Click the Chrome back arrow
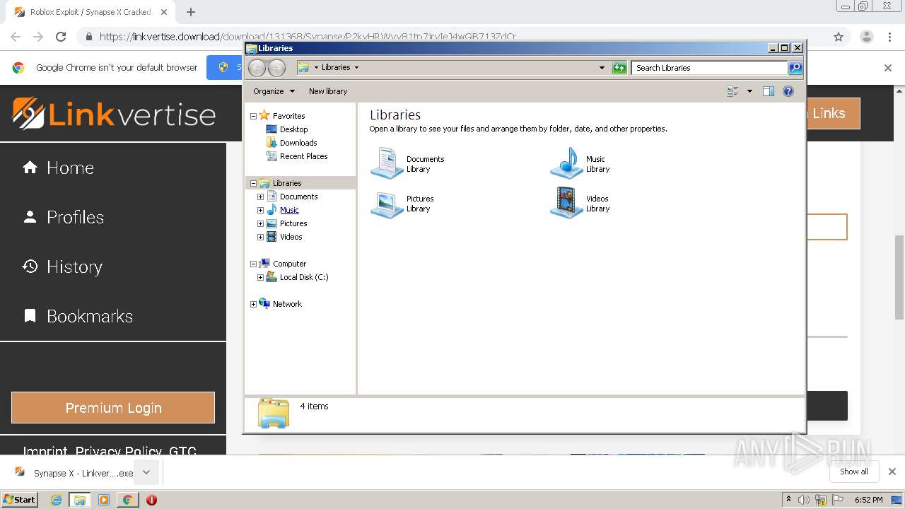This screenshot has height=509, width=905. click(x=16, y=37)
